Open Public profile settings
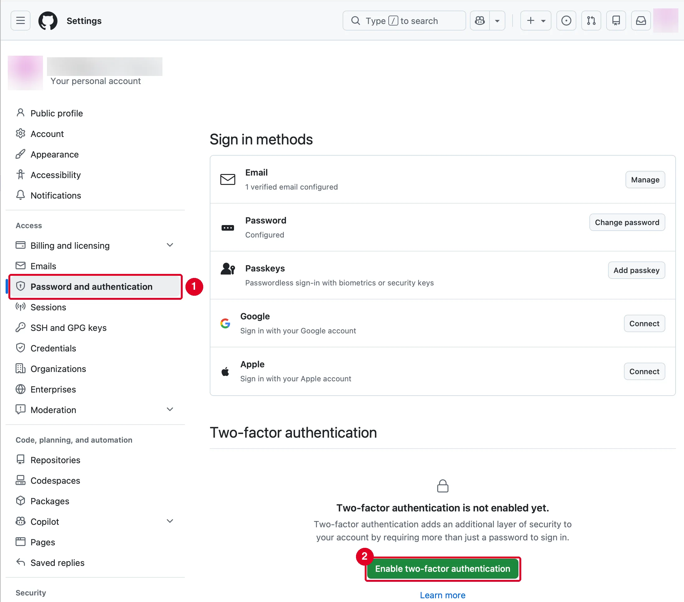 coord(95,113)
